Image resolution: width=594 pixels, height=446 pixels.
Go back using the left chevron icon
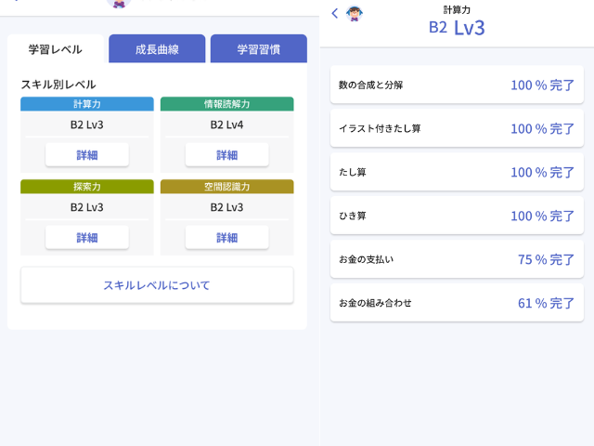334,14
